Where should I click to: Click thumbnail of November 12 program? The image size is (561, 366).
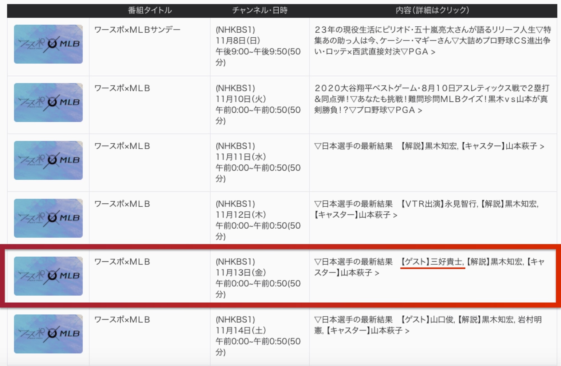[x=48, y=218]
